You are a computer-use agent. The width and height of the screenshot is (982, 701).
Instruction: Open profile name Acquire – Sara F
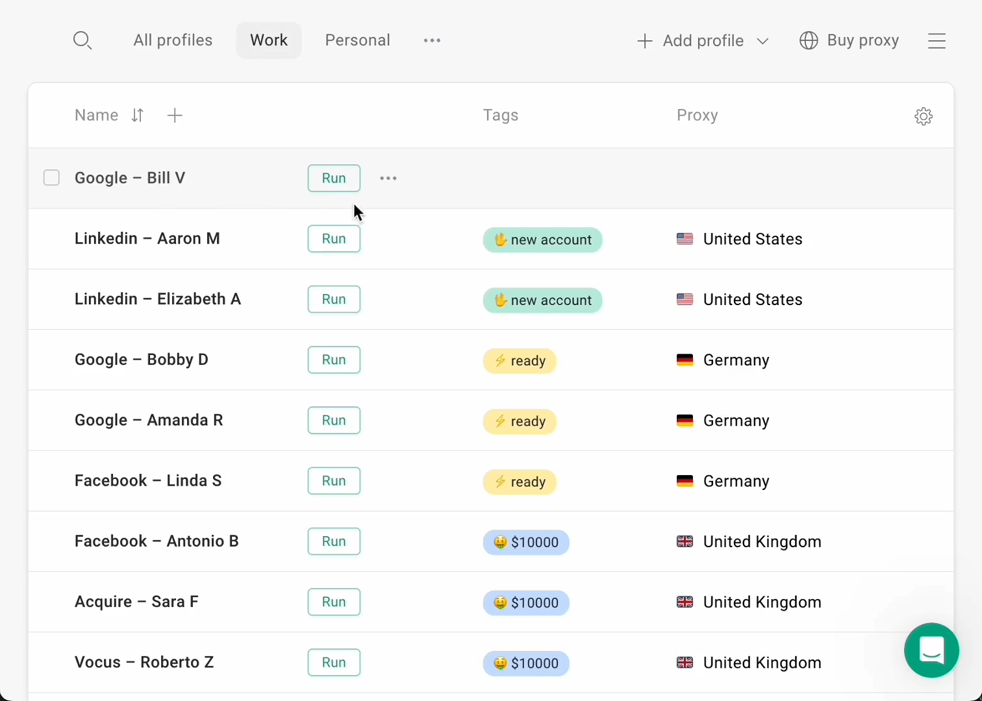136,602
